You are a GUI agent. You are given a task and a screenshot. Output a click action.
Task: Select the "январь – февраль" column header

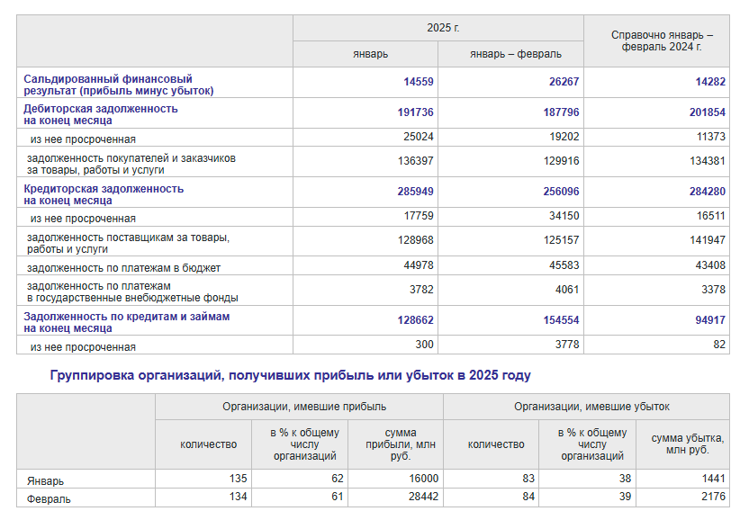pos(515,54)
